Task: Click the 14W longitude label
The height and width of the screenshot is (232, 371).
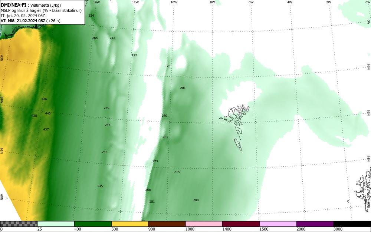Action: tap(96, 2)
